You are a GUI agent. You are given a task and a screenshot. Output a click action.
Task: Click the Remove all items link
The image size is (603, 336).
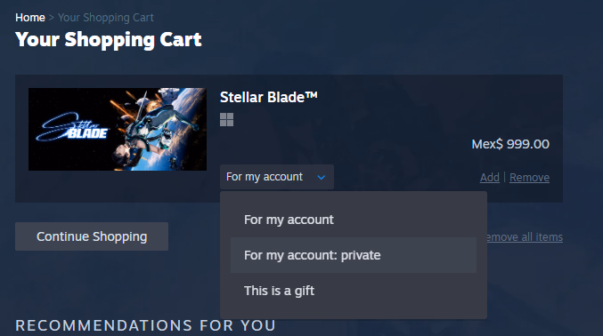click(525, 237)
